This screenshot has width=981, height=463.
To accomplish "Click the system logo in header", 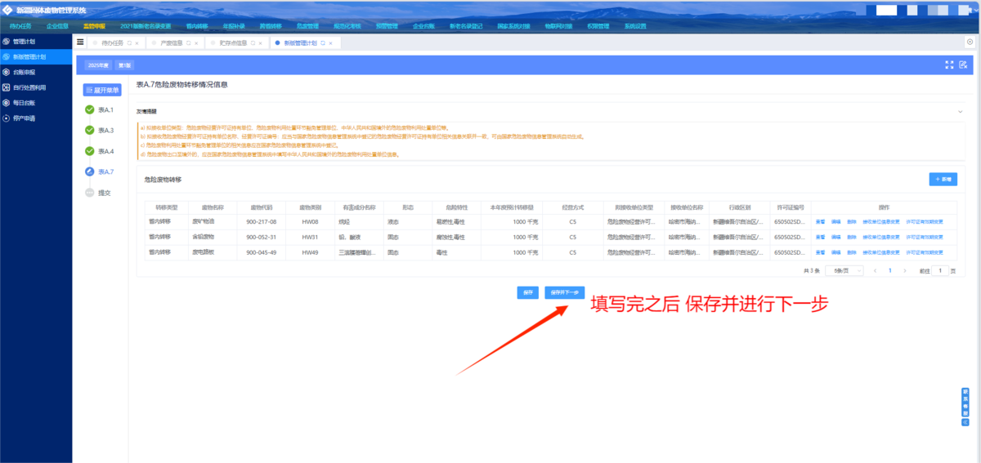I will 7,10.
